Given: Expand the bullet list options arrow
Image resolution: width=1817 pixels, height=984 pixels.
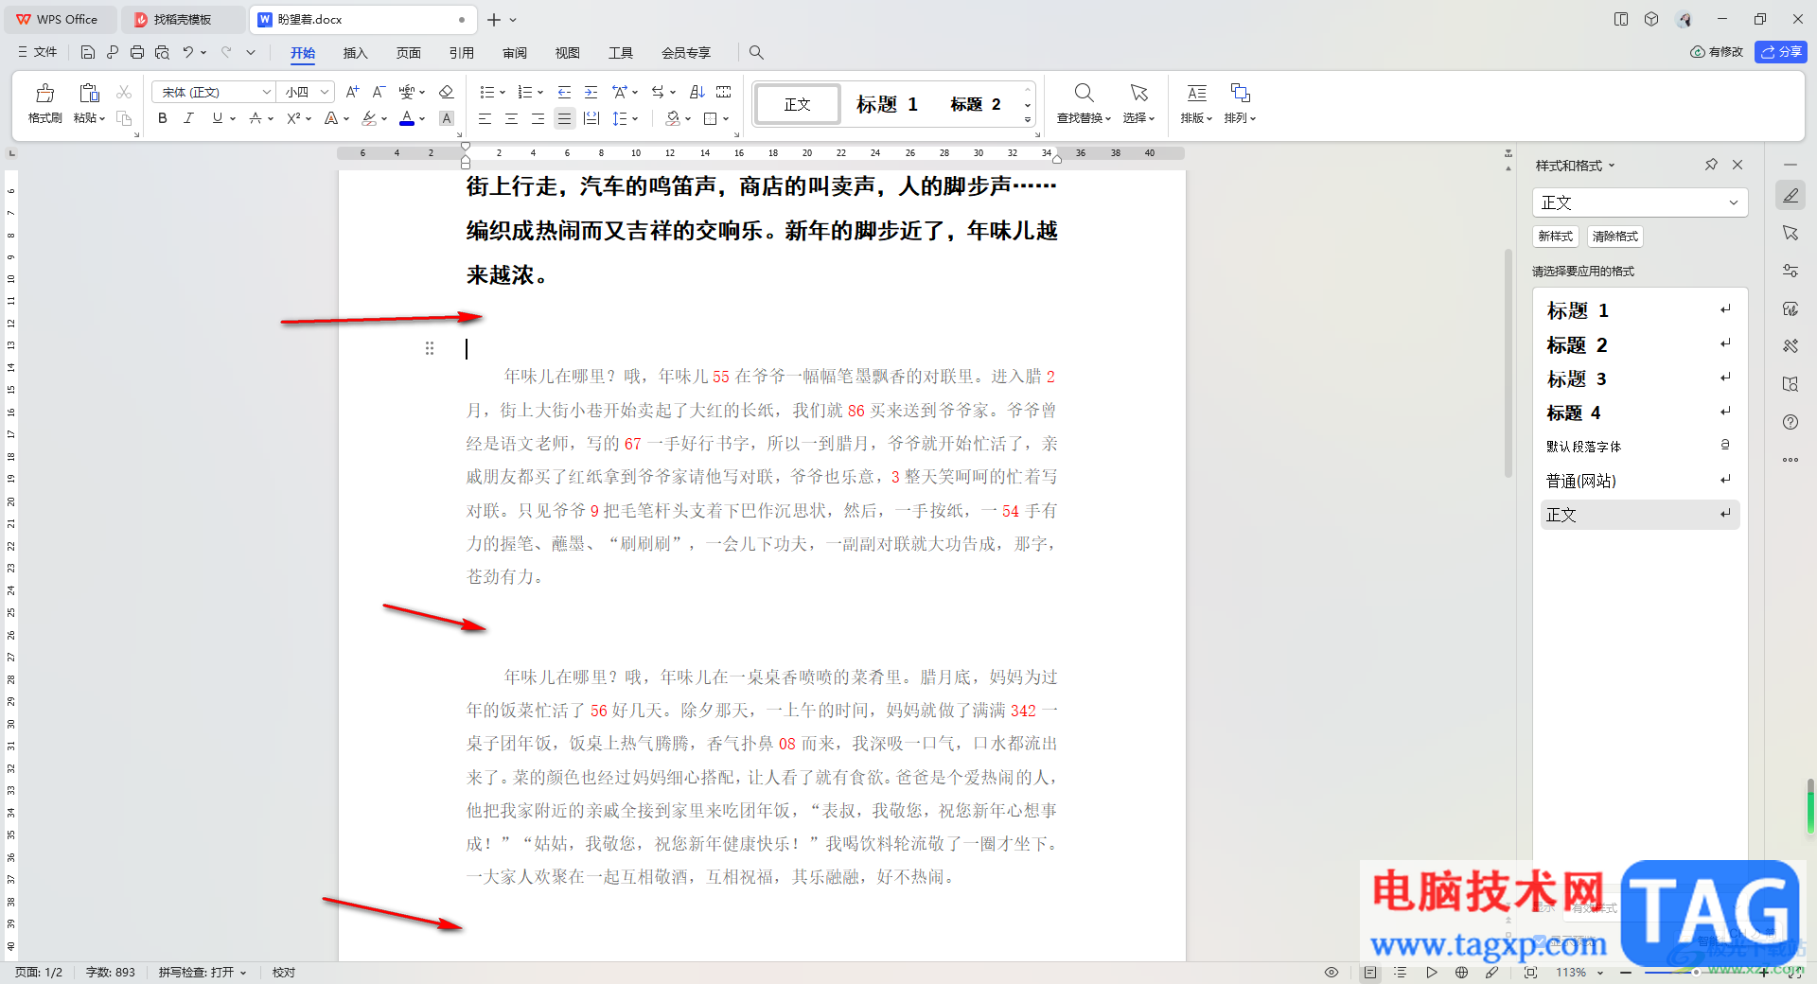Looking at the screenshot, I should pos(502,92).
